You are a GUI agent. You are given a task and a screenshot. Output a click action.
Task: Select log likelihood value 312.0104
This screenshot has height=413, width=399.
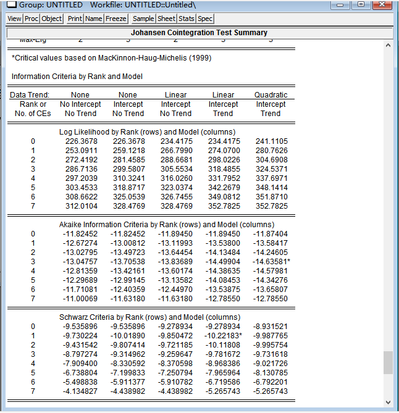82,206
